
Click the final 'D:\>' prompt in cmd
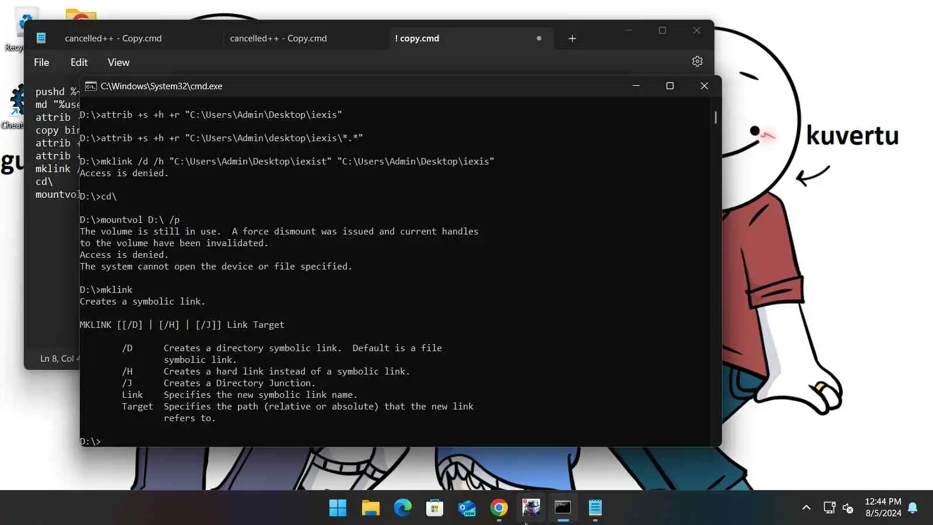(90, 442)
